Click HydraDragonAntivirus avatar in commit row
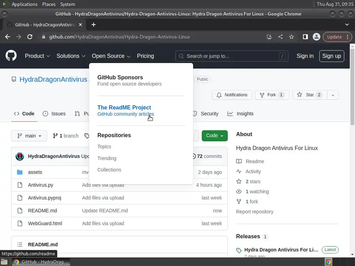The width and height of the screenshot is (355, 266). pyautogui.click(x=20, y=156)
